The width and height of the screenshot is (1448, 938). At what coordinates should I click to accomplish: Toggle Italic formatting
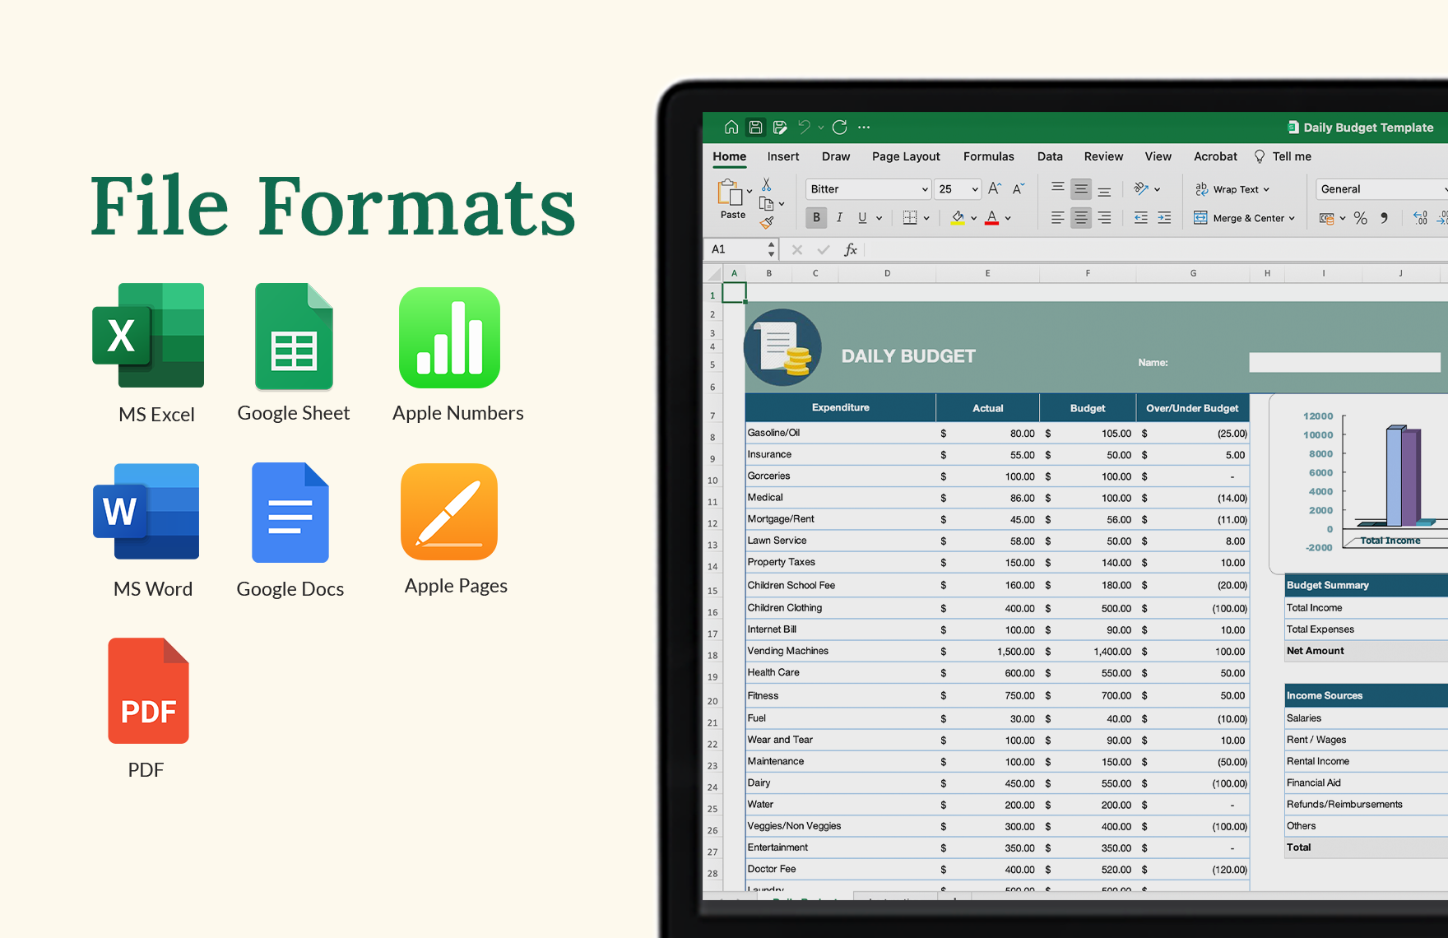(x=839, y=217)
